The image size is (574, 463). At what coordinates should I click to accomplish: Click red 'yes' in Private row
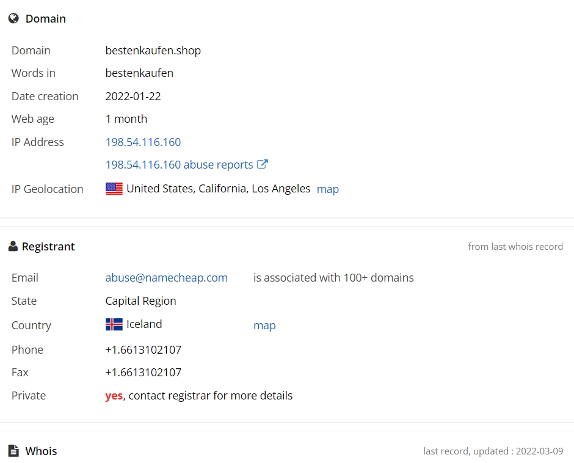[114, 396]
